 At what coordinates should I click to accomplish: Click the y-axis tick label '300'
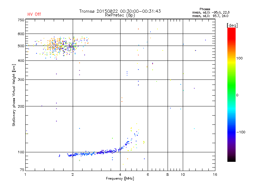(x=21, y=79)
